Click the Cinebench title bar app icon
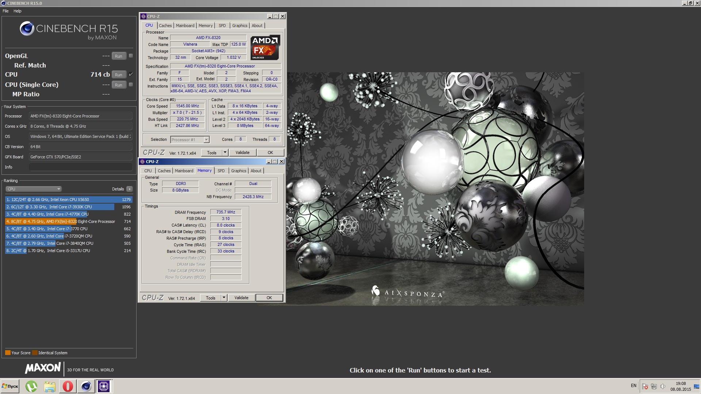 tap(3, 3)
